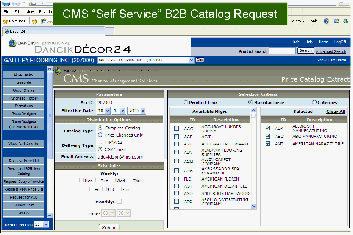The width and height of the screenshot is (353, 235).
Task: Open the Gallery Flooring account dropdown
Action: coord(191,60)
